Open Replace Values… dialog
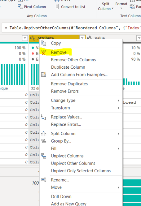The width and height of the screenshot is (141, 206). pyautogui.click(x=67, y=117)
